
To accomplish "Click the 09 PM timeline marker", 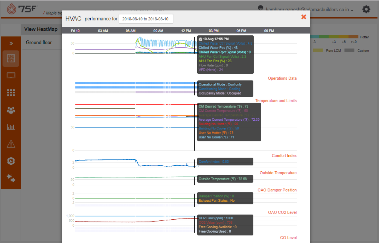I will pyautogui.click(x=269, y=31).
